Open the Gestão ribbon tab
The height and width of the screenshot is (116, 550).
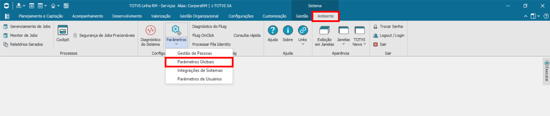coord(302,16)
